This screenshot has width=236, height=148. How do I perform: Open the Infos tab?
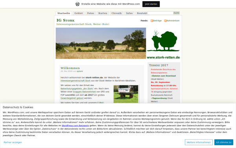[129, 13]
